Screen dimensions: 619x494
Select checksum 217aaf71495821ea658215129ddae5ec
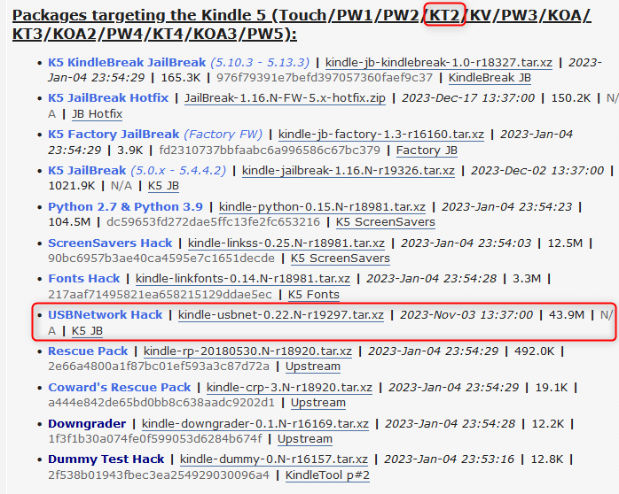pyautogui.click(x=160, y=294)
